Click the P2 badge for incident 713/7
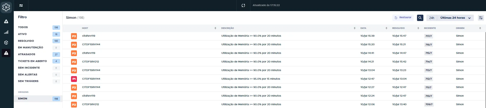The width and height of the screenshot is (486, 108). tap(74, 71)
